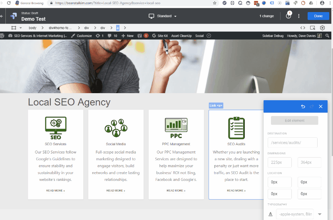Viewport: 333px width, 220px height.
Task: Click Customize in the WordPress admin bar
Action: 81,36
